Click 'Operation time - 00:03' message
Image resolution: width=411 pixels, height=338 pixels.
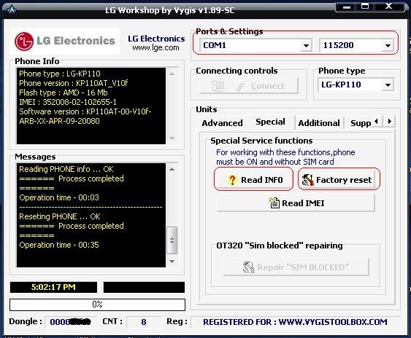(59, 198)
